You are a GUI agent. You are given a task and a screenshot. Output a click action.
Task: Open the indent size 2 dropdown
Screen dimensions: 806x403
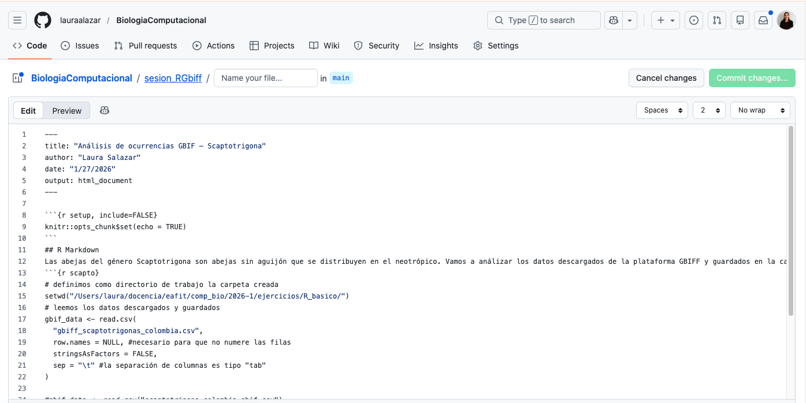tap(709, 110)
